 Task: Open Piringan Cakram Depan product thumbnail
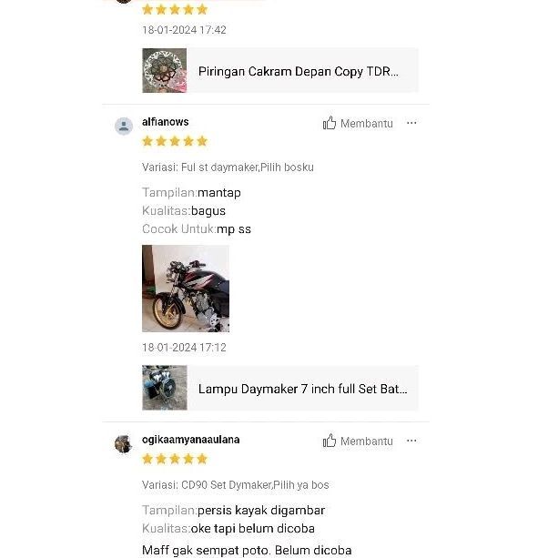tap(165, 70)
